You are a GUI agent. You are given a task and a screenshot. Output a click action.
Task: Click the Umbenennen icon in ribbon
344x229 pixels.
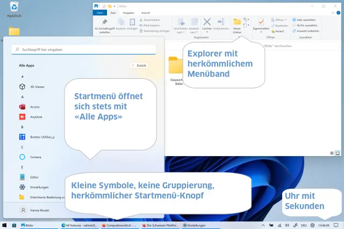tap(221, 22)
